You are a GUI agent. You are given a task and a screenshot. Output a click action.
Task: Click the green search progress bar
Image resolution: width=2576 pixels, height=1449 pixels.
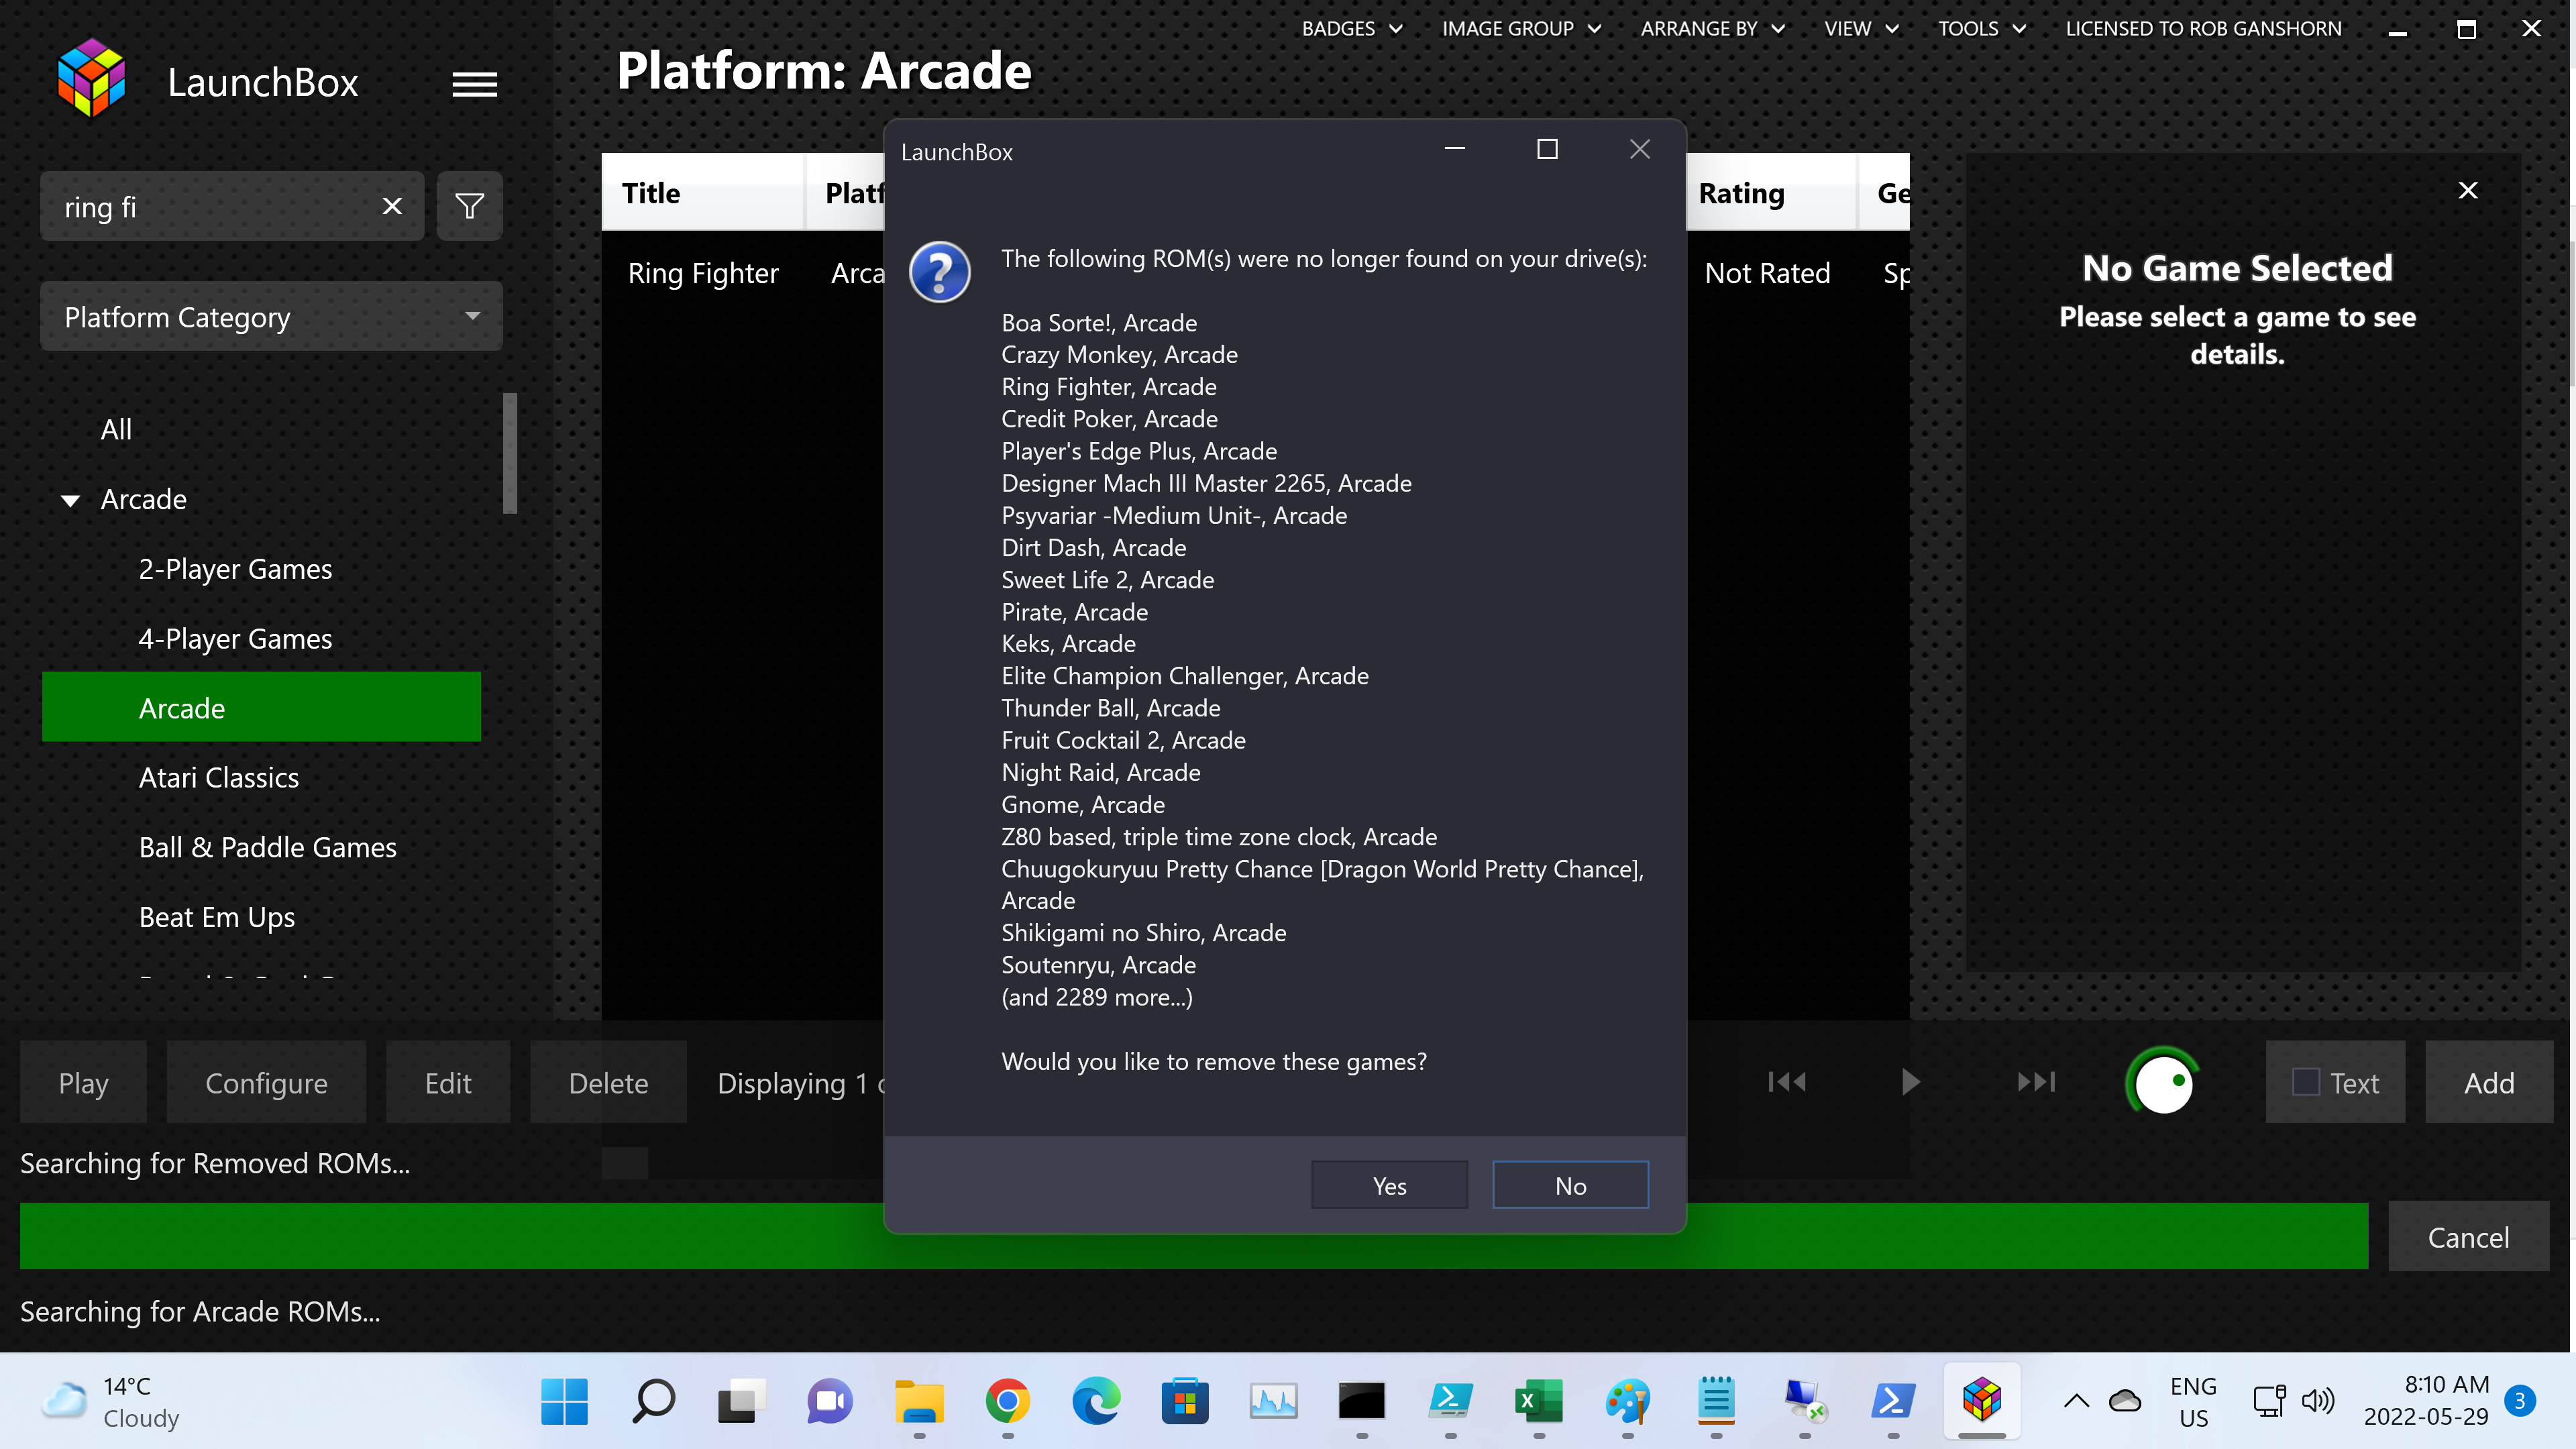pyautogui.click(x=1194, y=1236)
